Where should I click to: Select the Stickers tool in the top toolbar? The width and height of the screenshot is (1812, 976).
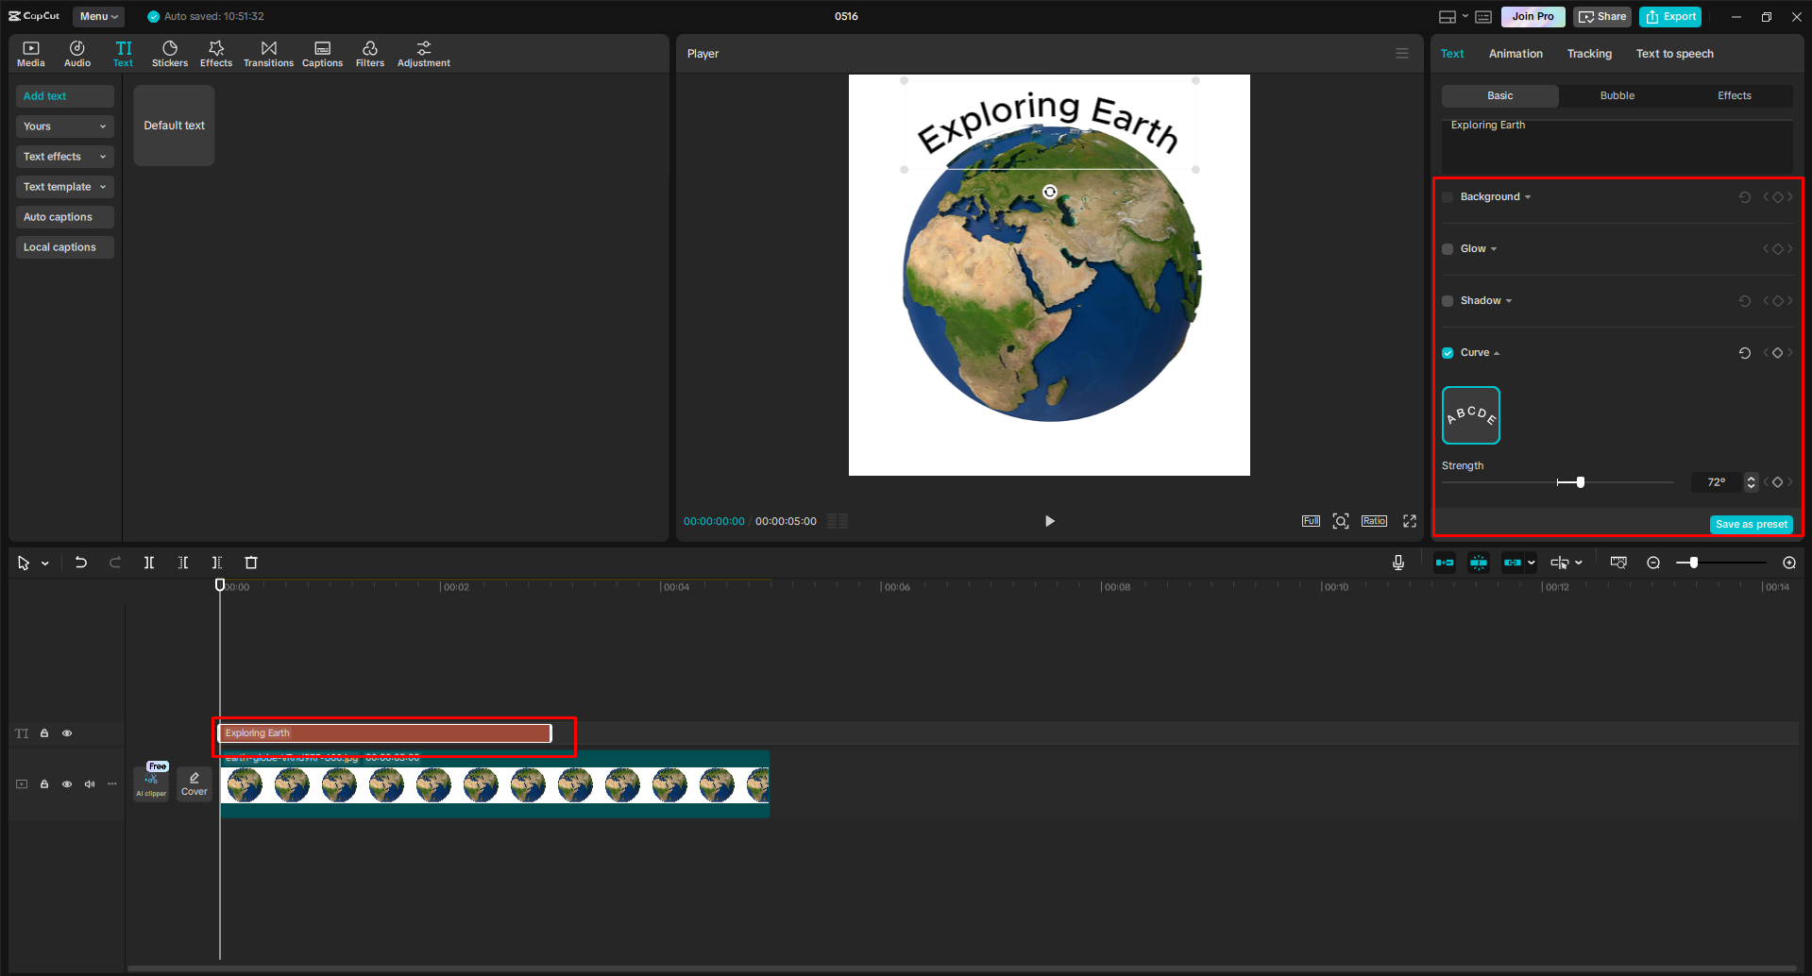[x=170, y=53]
